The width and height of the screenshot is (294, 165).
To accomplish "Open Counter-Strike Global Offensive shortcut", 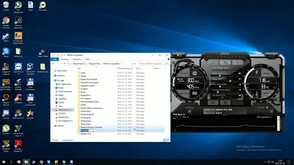I will 18,38.
